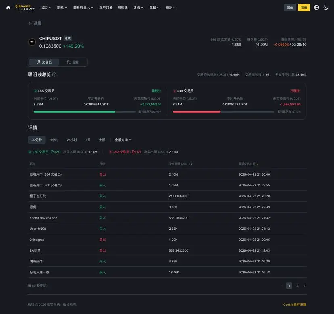Viewport: 334px width, 314px height.
Task: Open trader 橙子在打盹
Action: click(x=38, y=196)
